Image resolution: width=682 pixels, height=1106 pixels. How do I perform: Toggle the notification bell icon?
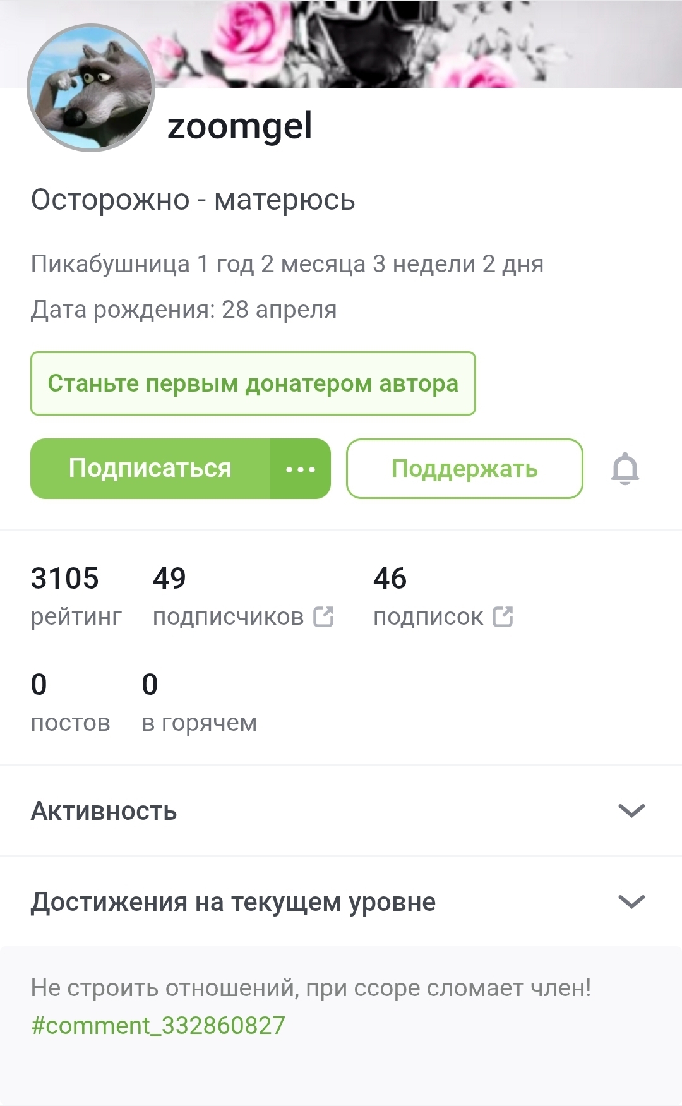tap(625, 469)
